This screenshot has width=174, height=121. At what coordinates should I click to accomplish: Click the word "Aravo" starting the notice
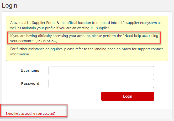click(15, 23)
